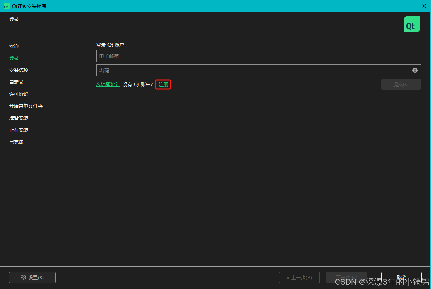Select 已完成 step in sidebar

click(16, 142)
